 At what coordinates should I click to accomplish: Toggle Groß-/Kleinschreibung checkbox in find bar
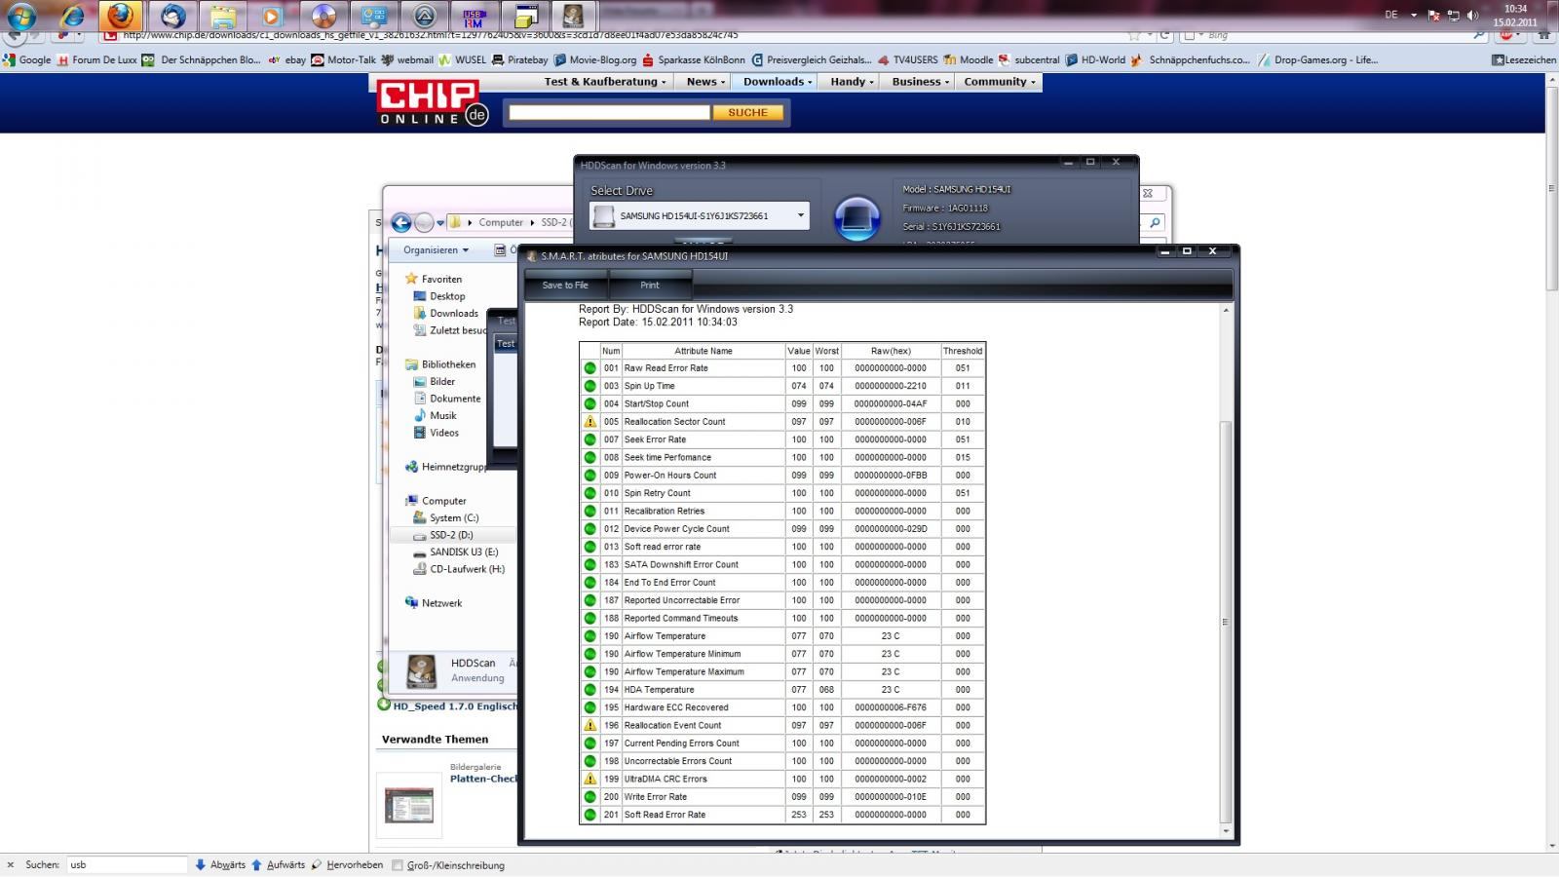[x=398, y=865]
